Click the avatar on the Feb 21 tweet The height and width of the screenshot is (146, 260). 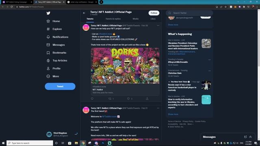coord(86,110)
